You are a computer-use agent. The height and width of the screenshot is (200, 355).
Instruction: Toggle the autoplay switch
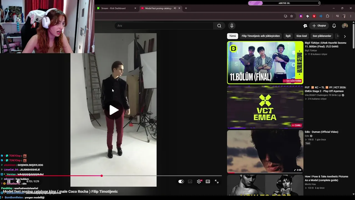[x=181, y=182]
